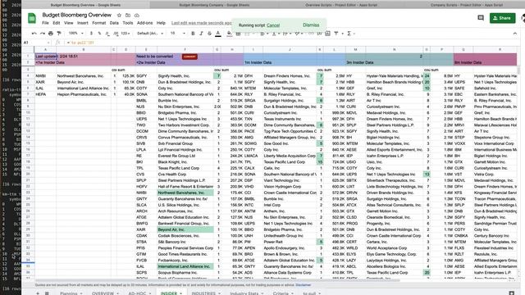Screen dimensions: 525x295
Task: Open the Tools menu
Action: (x=128, y=23)
